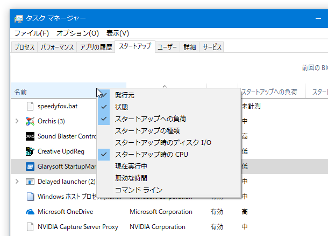Select the Sound Blaster Control row name

[x=67, y=136]
